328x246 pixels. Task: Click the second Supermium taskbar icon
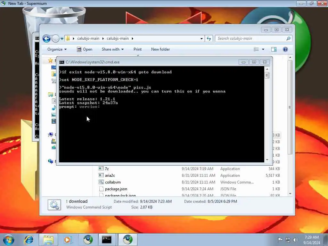click(128, 240)
